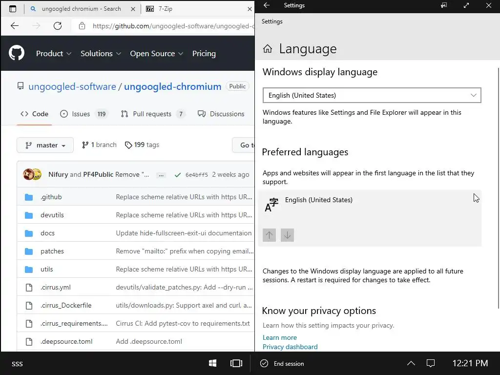Click the .cirrus.yml file icon
This screenshot has height=375, width=500.
[29, 287]
